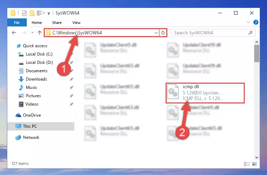This screenshot has width=267, height=175.
Task: Go up one folder level arrow
Action: (40, 33)
